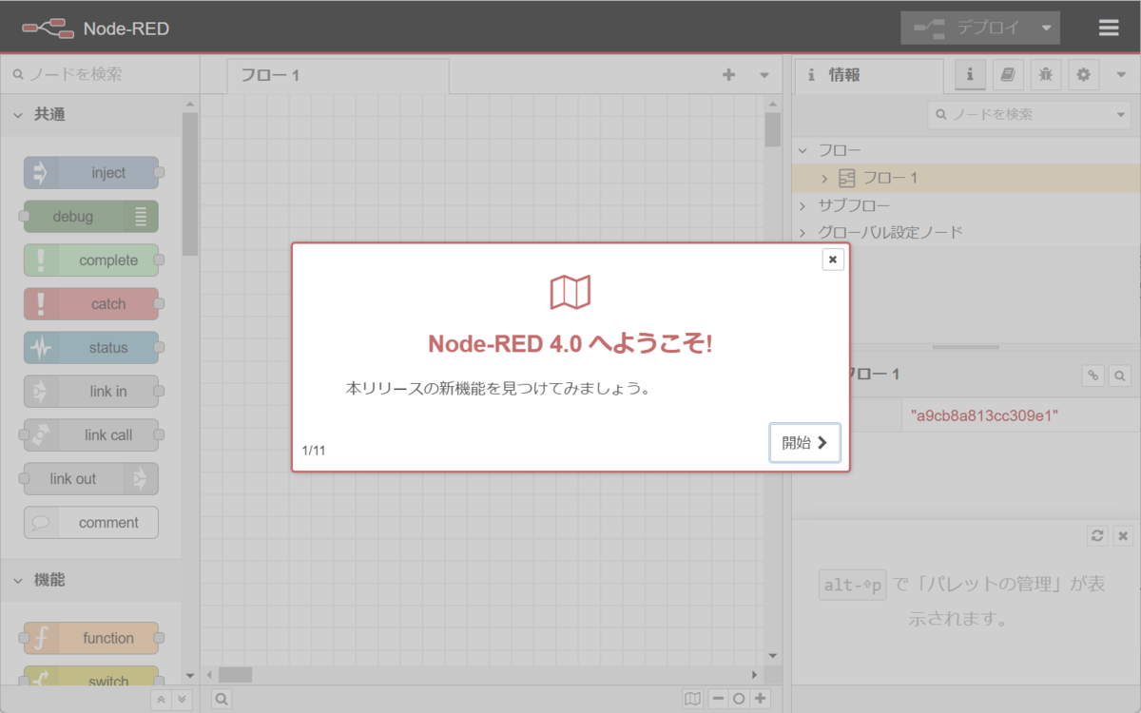
Task: Click the flow ID value a9cb8a813cc309e1
Action: click(984, 415)
